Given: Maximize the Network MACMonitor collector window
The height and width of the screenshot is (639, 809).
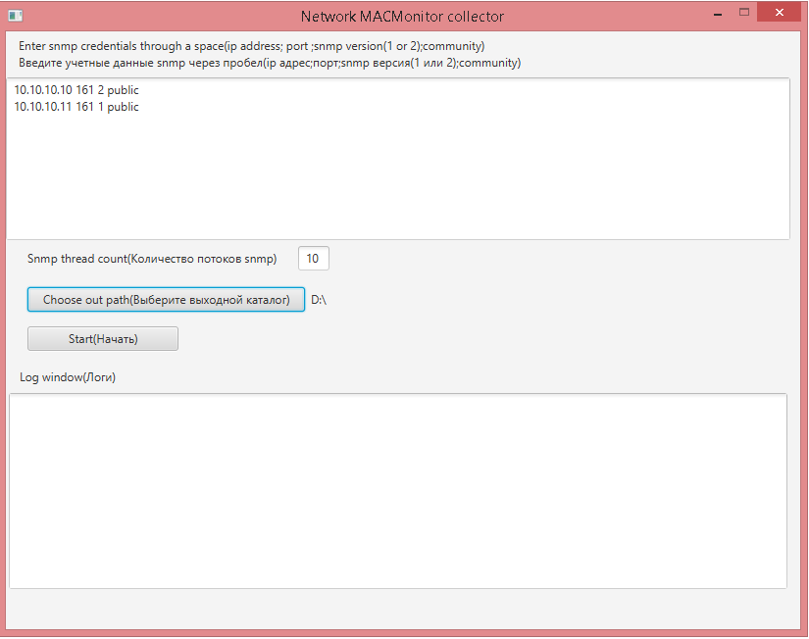Looking at the screenshot, I should point(744,13).
